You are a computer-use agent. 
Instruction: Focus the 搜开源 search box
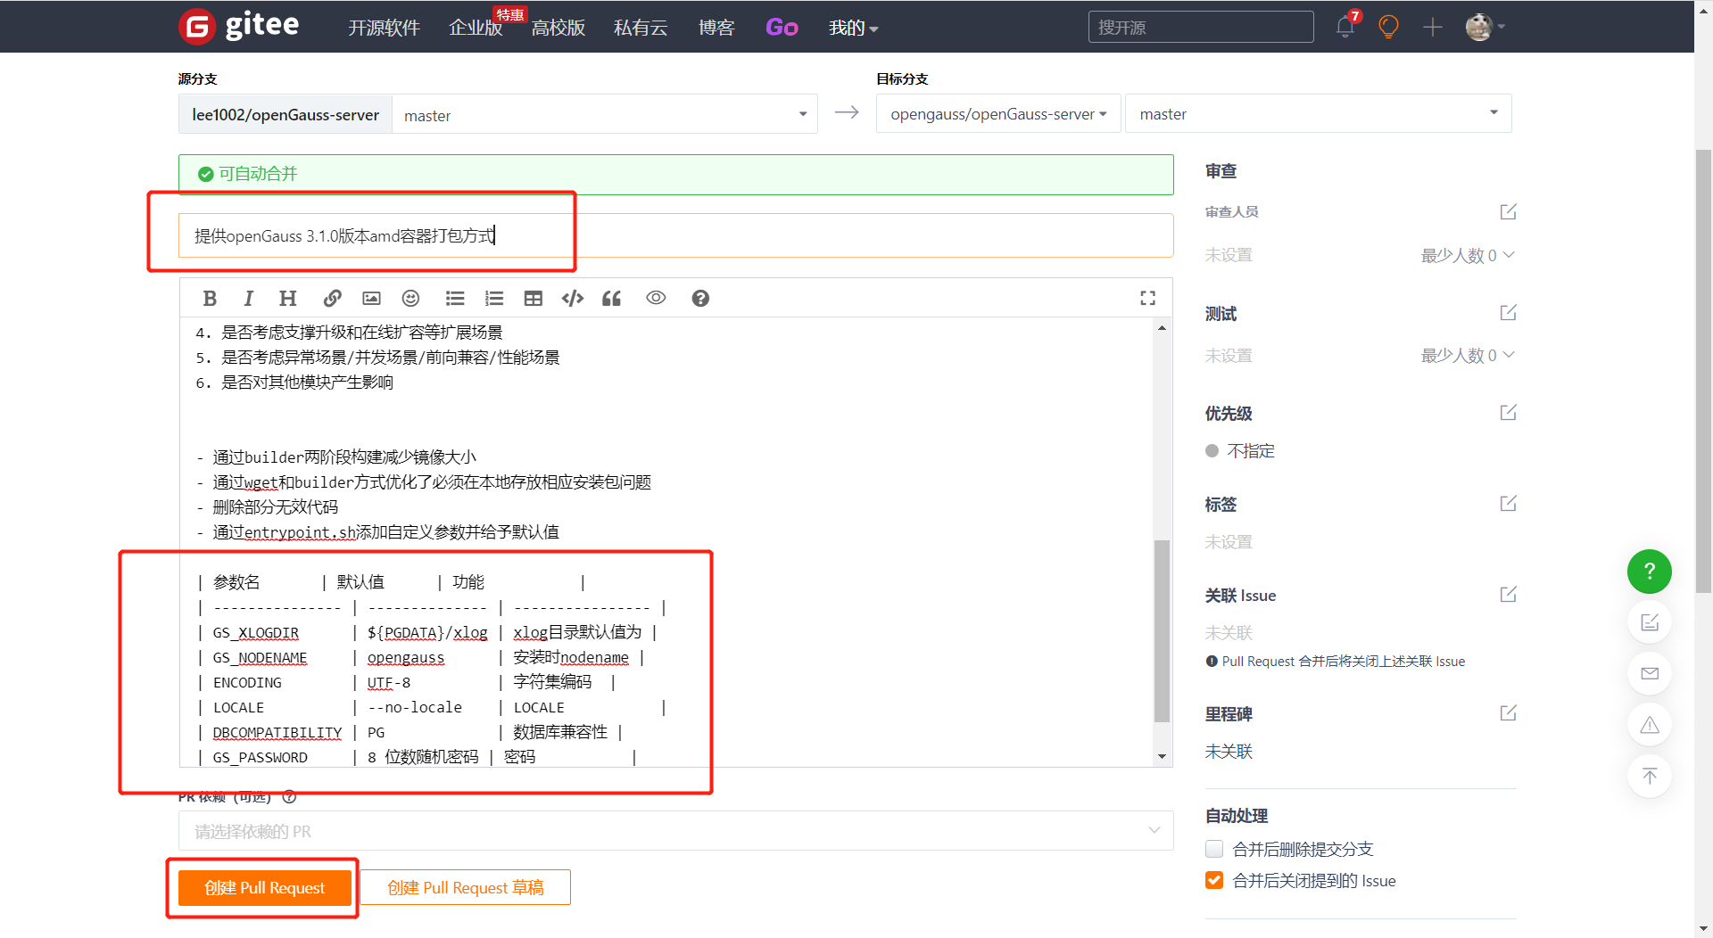coord(1201,27)
